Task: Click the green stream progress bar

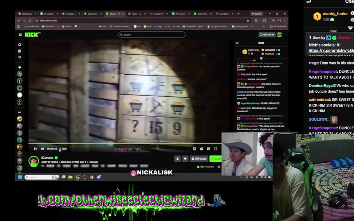Action: (x=125, y=143)
